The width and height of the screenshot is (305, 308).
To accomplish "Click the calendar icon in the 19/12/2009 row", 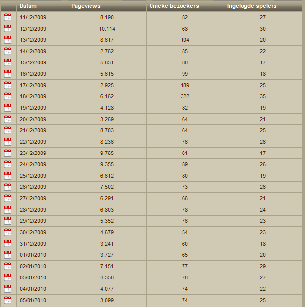I will pyautogui.click(x=8, y=108).
